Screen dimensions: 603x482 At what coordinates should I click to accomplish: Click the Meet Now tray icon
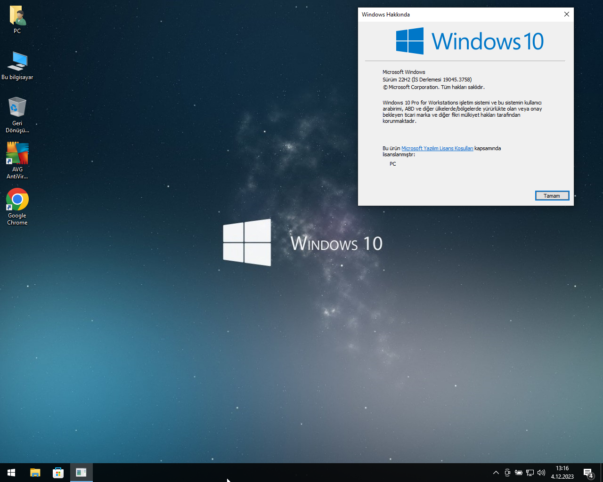pos(507,473)
